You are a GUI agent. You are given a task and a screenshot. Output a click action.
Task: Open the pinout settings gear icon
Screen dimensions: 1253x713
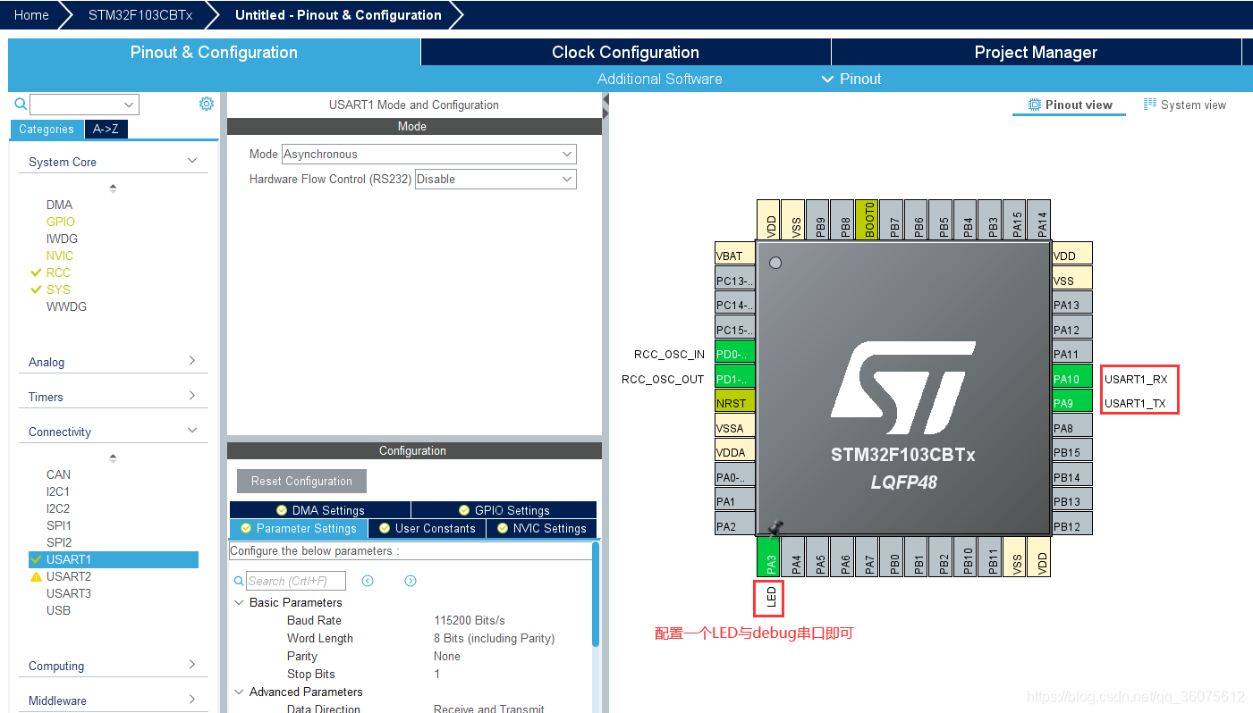(x=207, y=104)
